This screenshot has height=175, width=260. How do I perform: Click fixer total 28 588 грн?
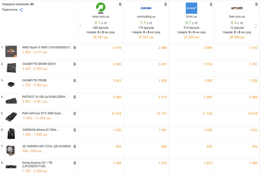237,37
